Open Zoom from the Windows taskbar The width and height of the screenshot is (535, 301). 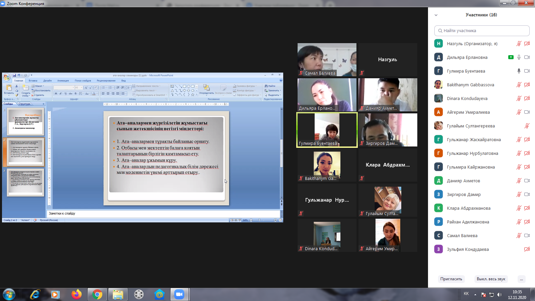pos(179,294)
